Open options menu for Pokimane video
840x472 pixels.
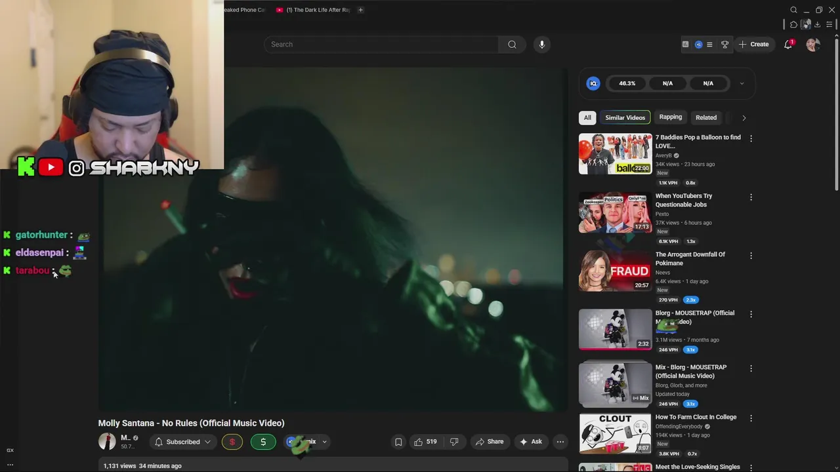[751, 256]
